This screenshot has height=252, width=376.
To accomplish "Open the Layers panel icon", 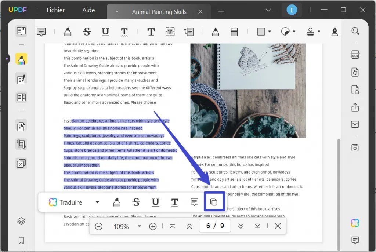I will pos(21,221).
